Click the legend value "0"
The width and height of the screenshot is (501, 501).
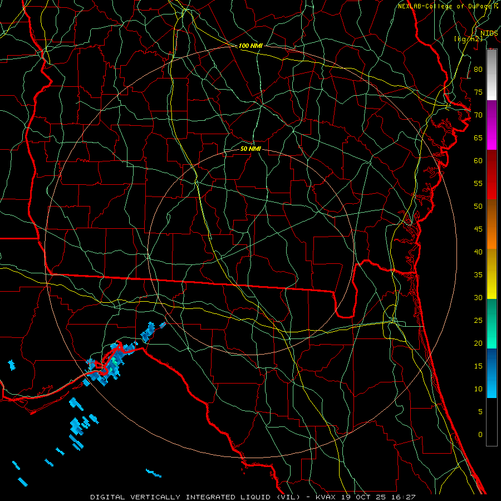[480, 435]
